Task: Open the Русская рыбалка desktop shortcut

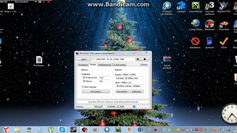Action: pyautogui.click(x=210, y=8)
